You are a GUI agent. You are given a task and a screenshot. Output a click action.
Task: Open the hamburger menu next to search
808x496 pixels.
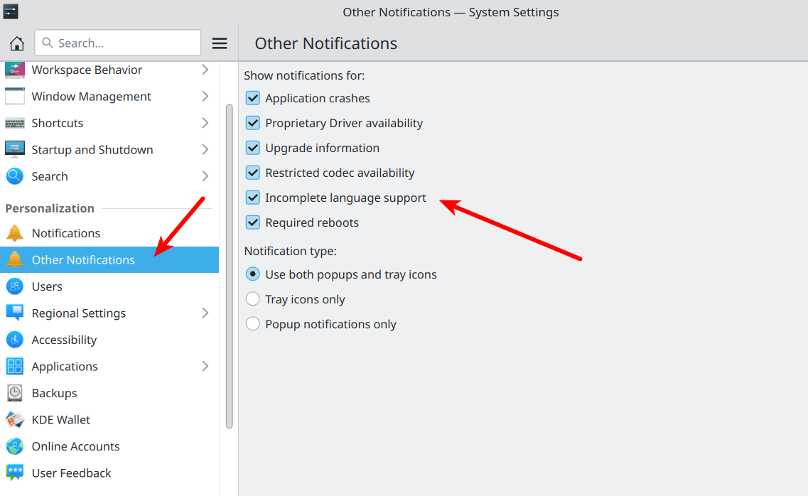click(x=220, y=43)
